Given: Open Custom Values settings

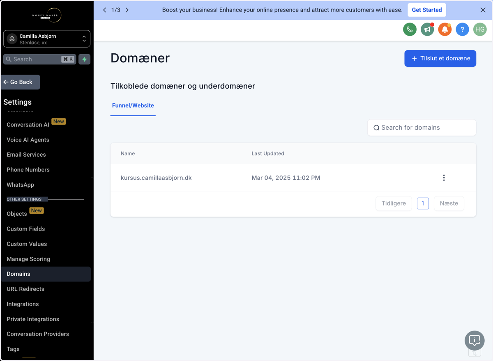Looking at the screenshot, I should [x=27, y=244].
